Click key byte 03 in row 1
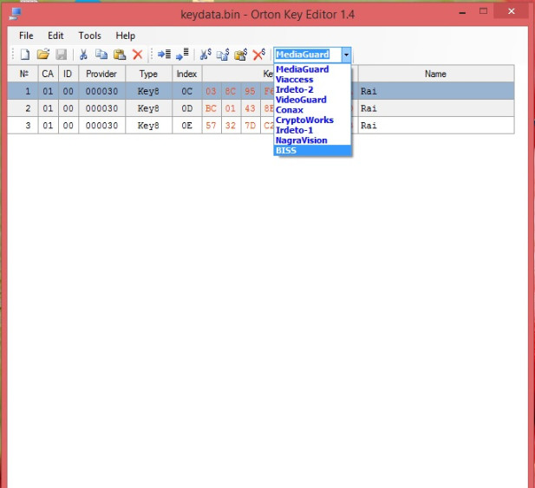 [212, 91]
